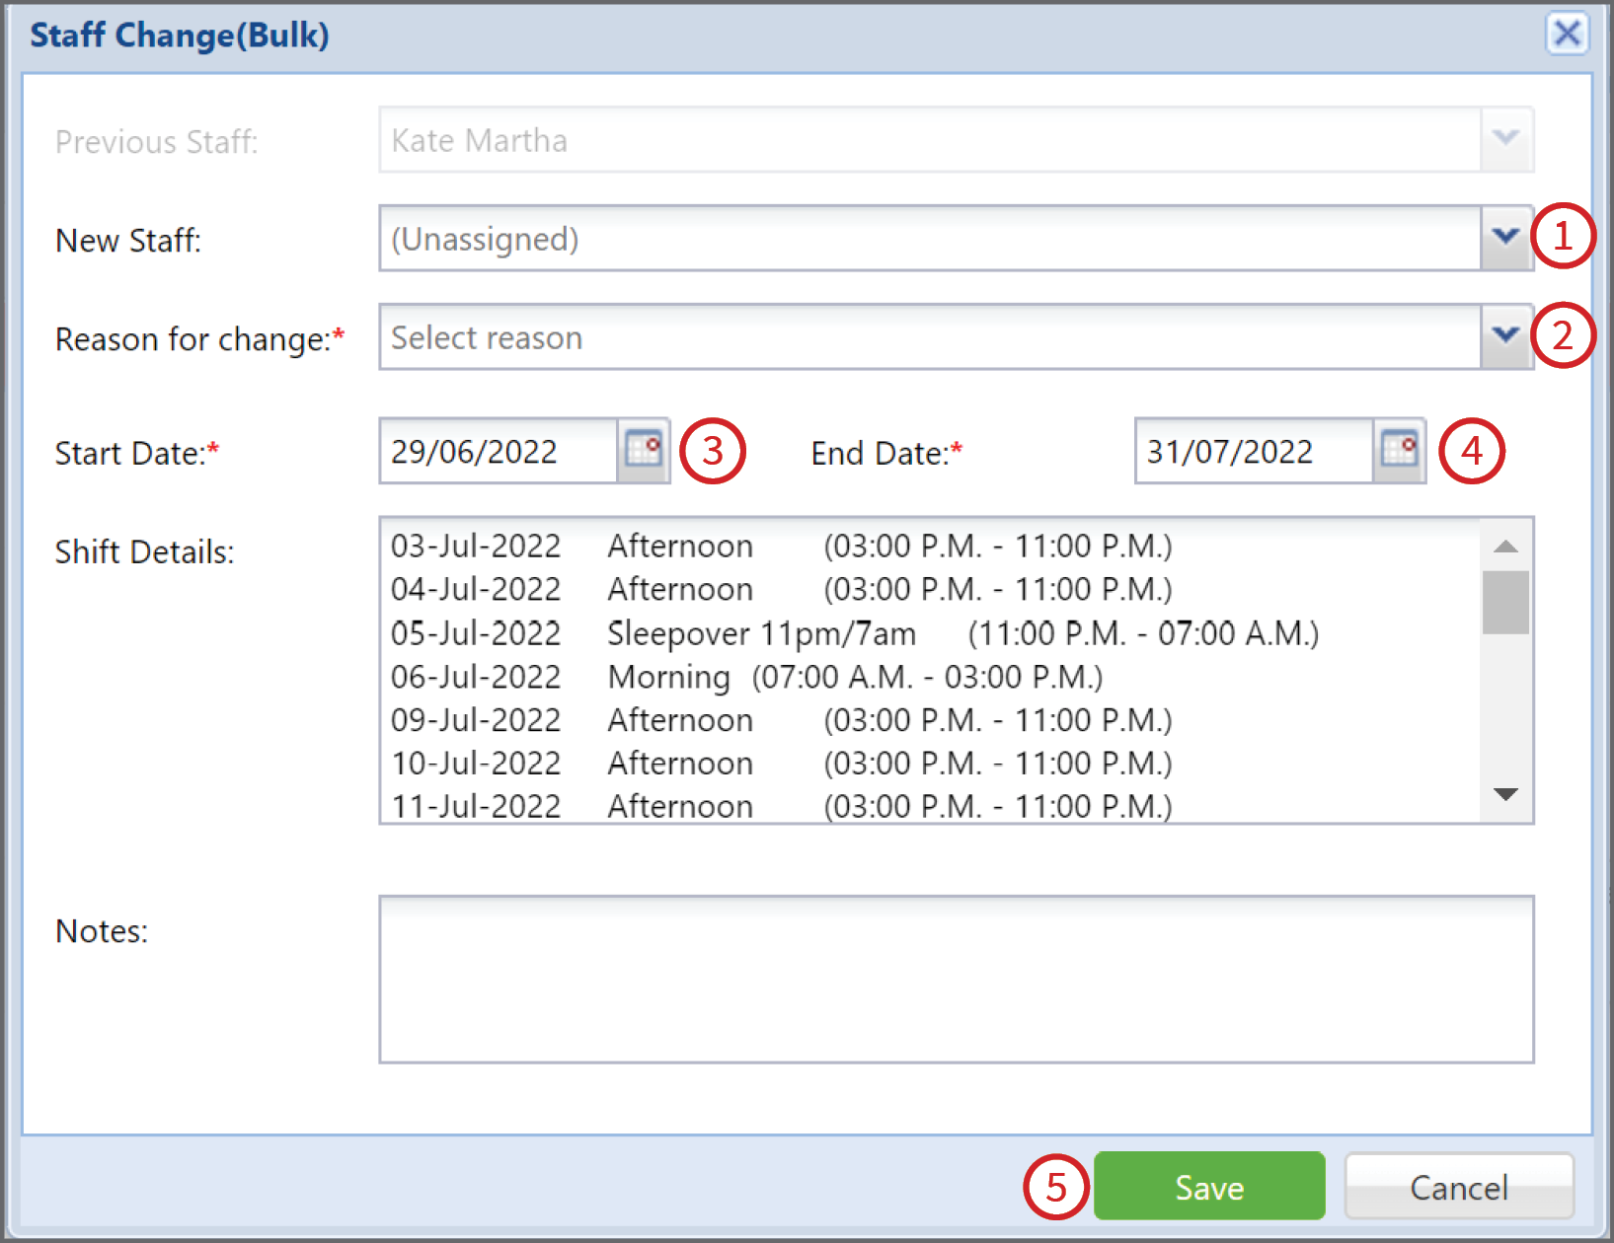
Task: Save the bulk staff change
Action: tap(1209, 1186)
